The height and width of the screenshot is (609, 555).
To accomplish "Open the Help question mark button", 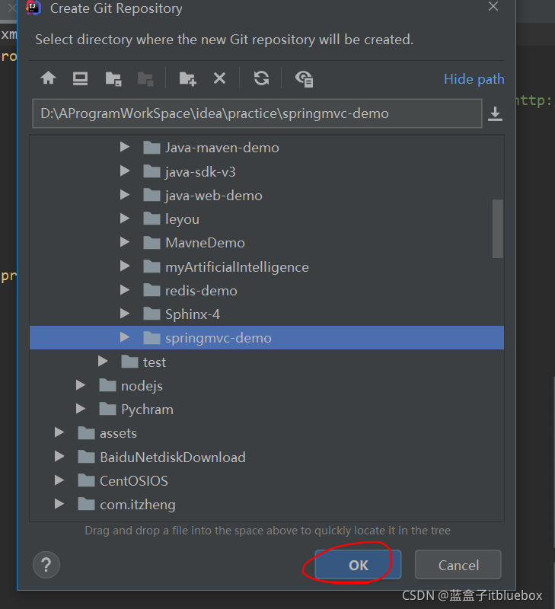I will point(46,565).
